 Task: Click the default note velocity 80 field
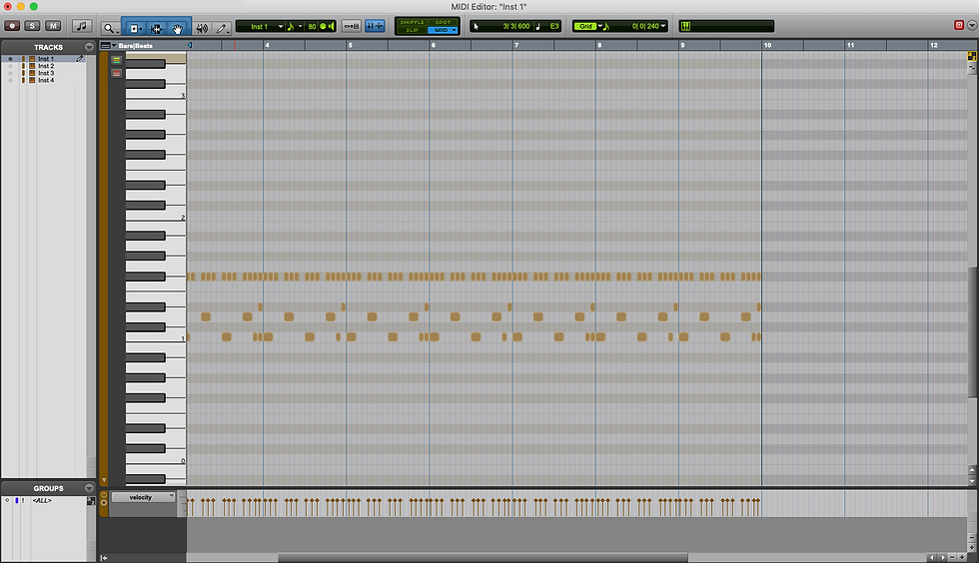(x=312, y=26)
